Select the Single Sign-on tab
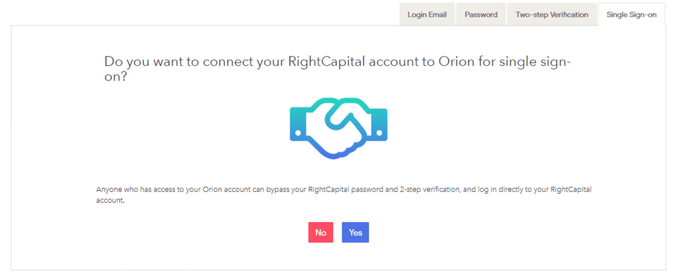 [x=631, y=15]
